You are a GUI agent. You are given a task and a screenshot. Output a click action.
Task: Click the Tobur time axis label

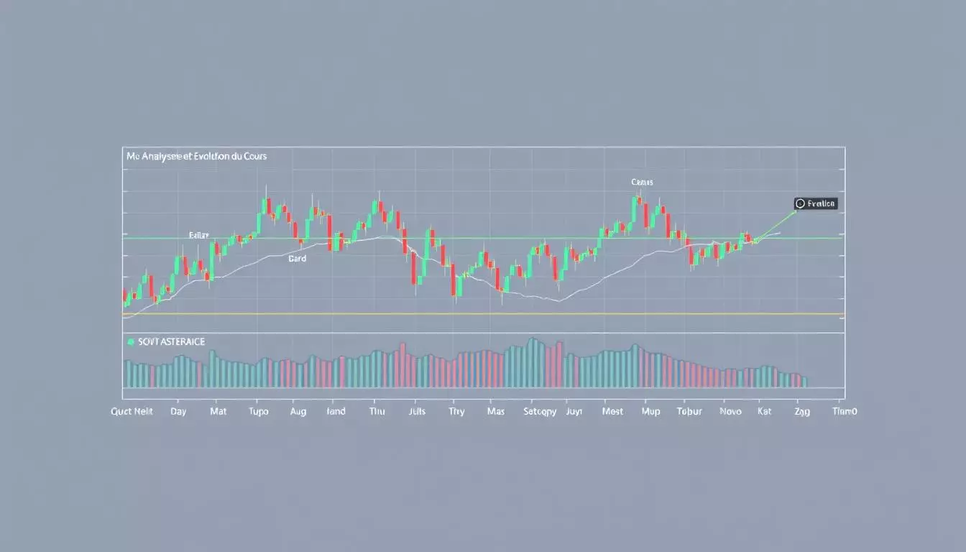click(689, 412)
